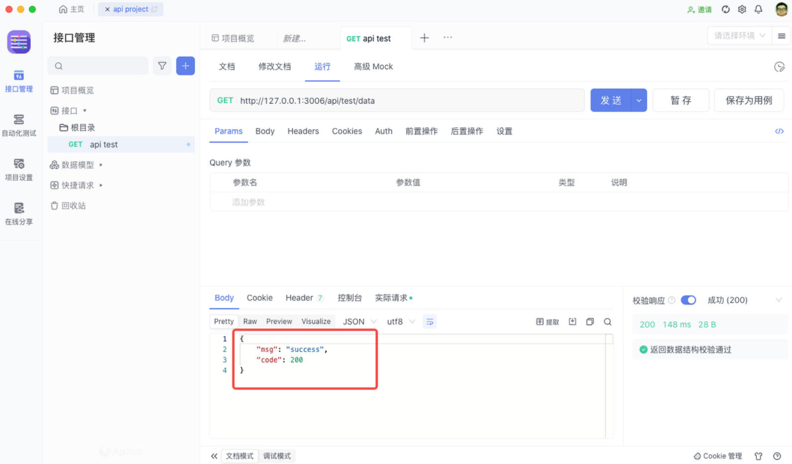This screenshot has width=792, height=464.
Task: Click the 提取 extract icon
Action: pyautogui.click(x=547, y=322)
